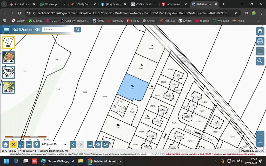Open the map legend icon

[x=260, y=51]
